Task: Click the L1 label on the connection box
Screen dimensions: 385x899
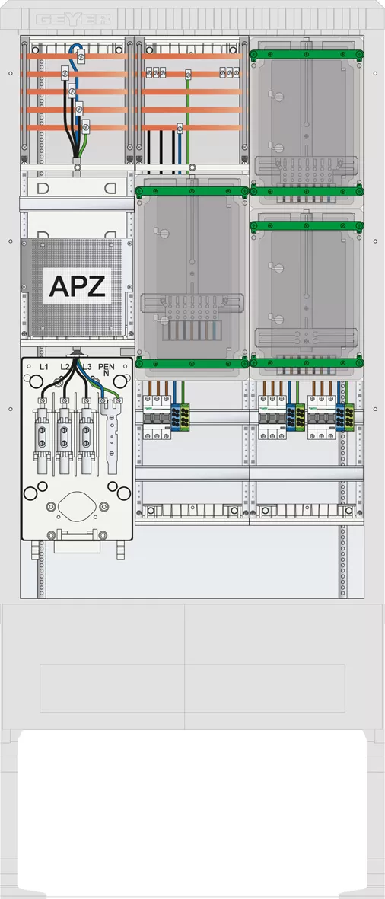Action: [x=43, y=367]
